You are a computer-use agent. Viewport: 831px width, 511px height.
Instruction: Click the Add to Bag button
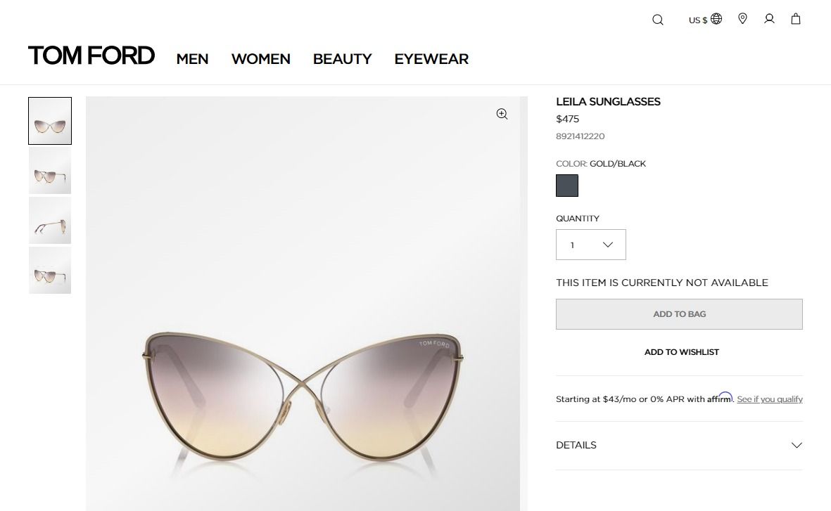679,314
